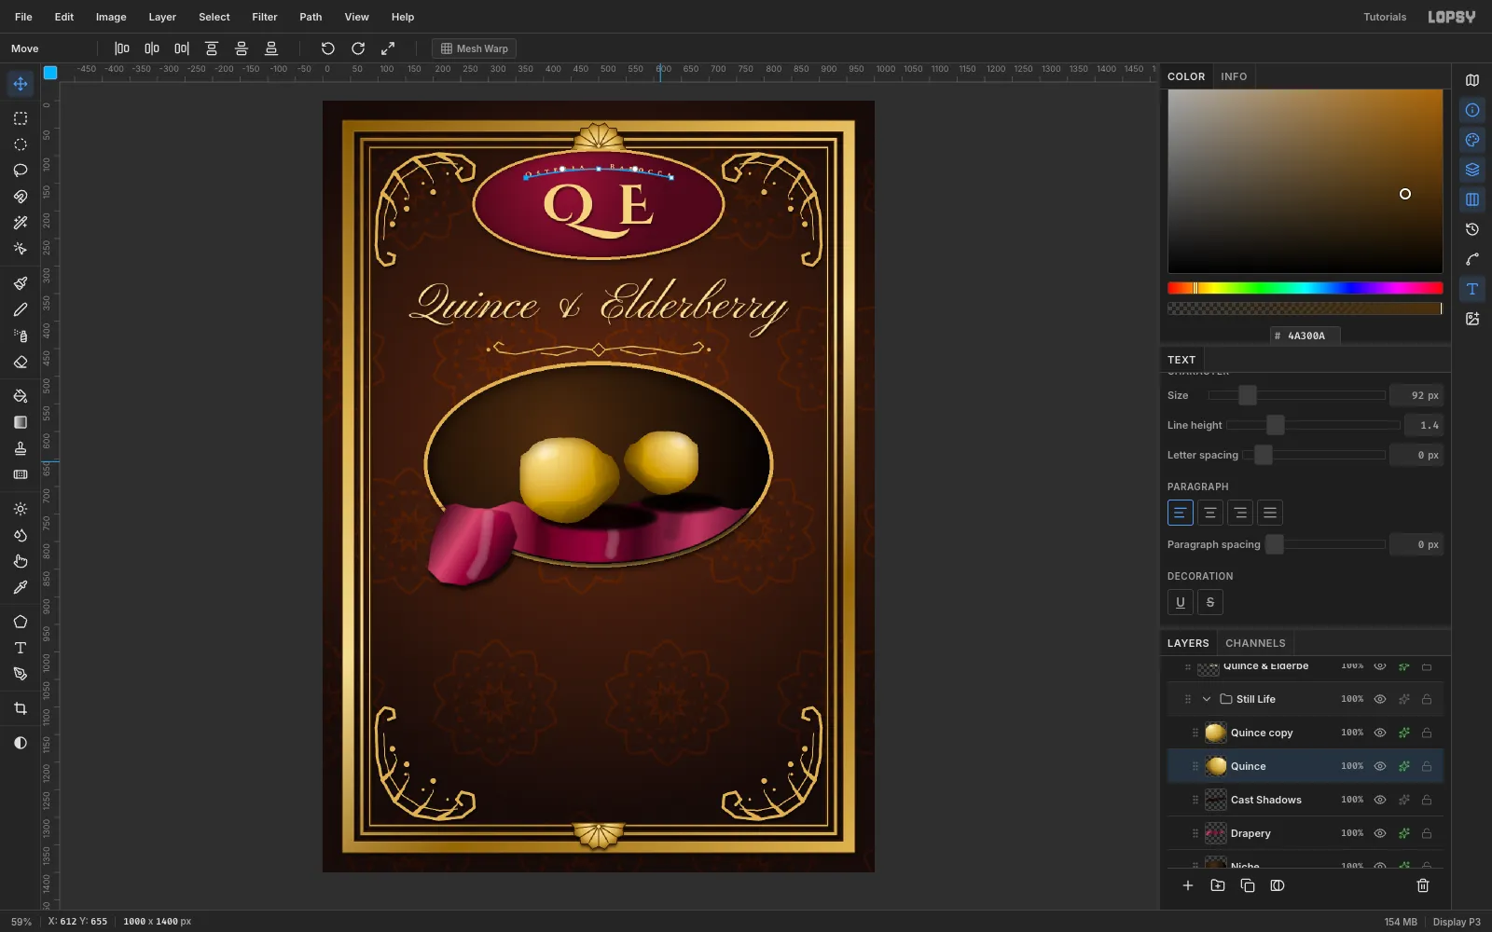
Task: Pick the Eraser tool
Action: [x=21, y=362]
